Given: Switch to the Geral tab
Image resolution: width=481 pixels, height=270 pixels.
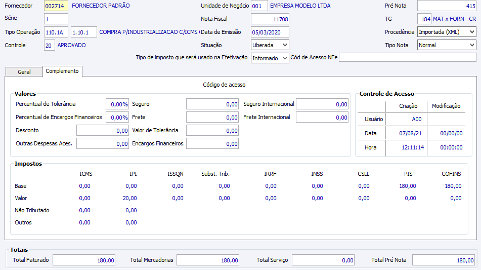Looking at the screenshot, I should click(24, 72).
